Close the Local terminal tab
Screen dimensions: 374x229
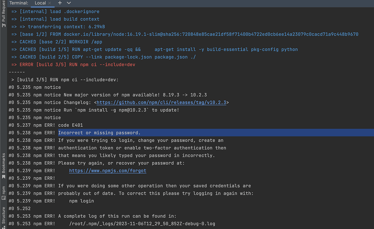[x=49, y=3]
